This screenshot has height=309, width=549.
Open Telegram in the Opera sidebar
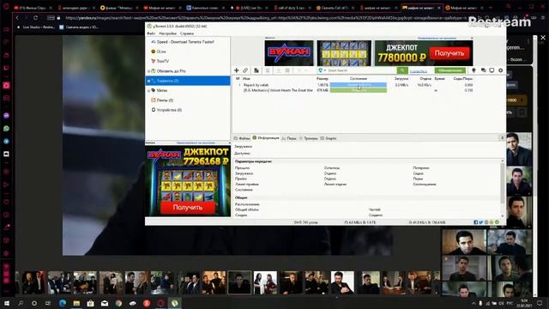click(6, 142)
